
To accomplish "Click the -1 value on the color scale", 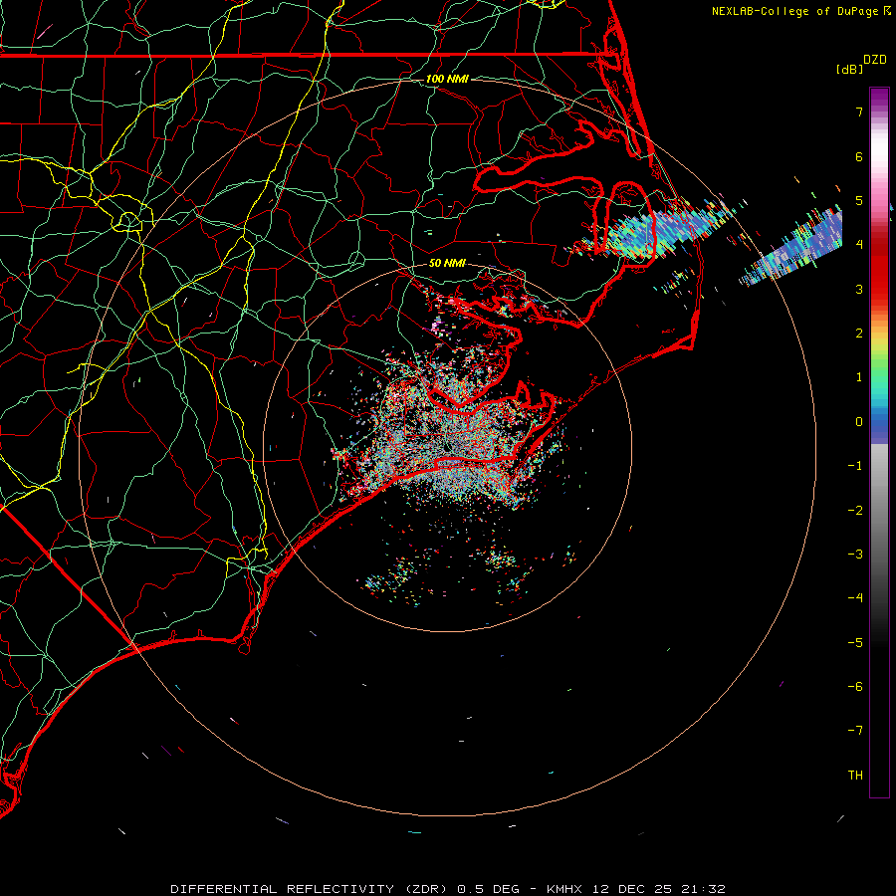I will coord(855,466).
